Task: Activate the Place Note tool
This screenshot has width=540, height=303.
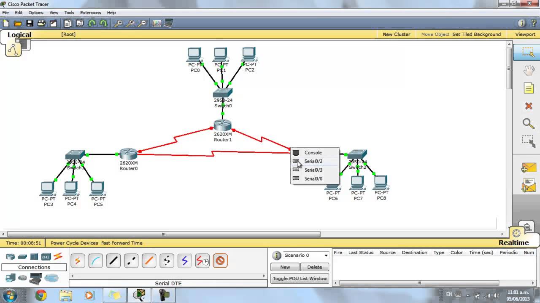Action: click(529, 88)
